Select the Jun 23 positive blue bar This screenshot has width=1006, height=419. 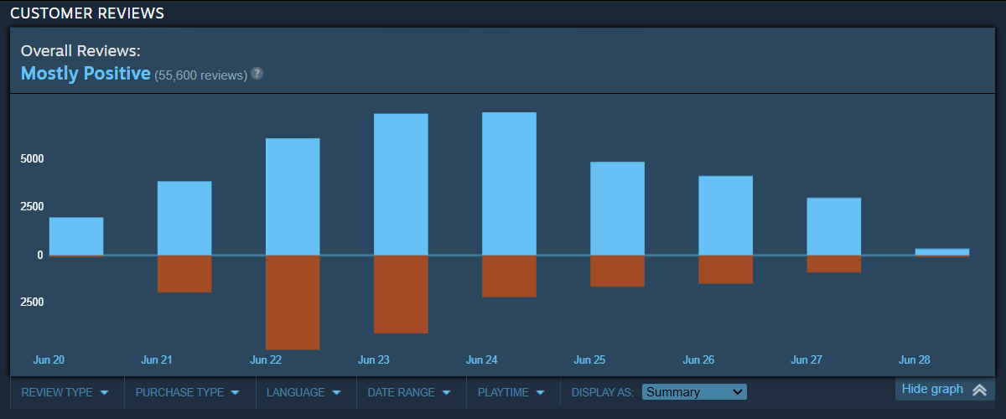click(x=401, y=184)
